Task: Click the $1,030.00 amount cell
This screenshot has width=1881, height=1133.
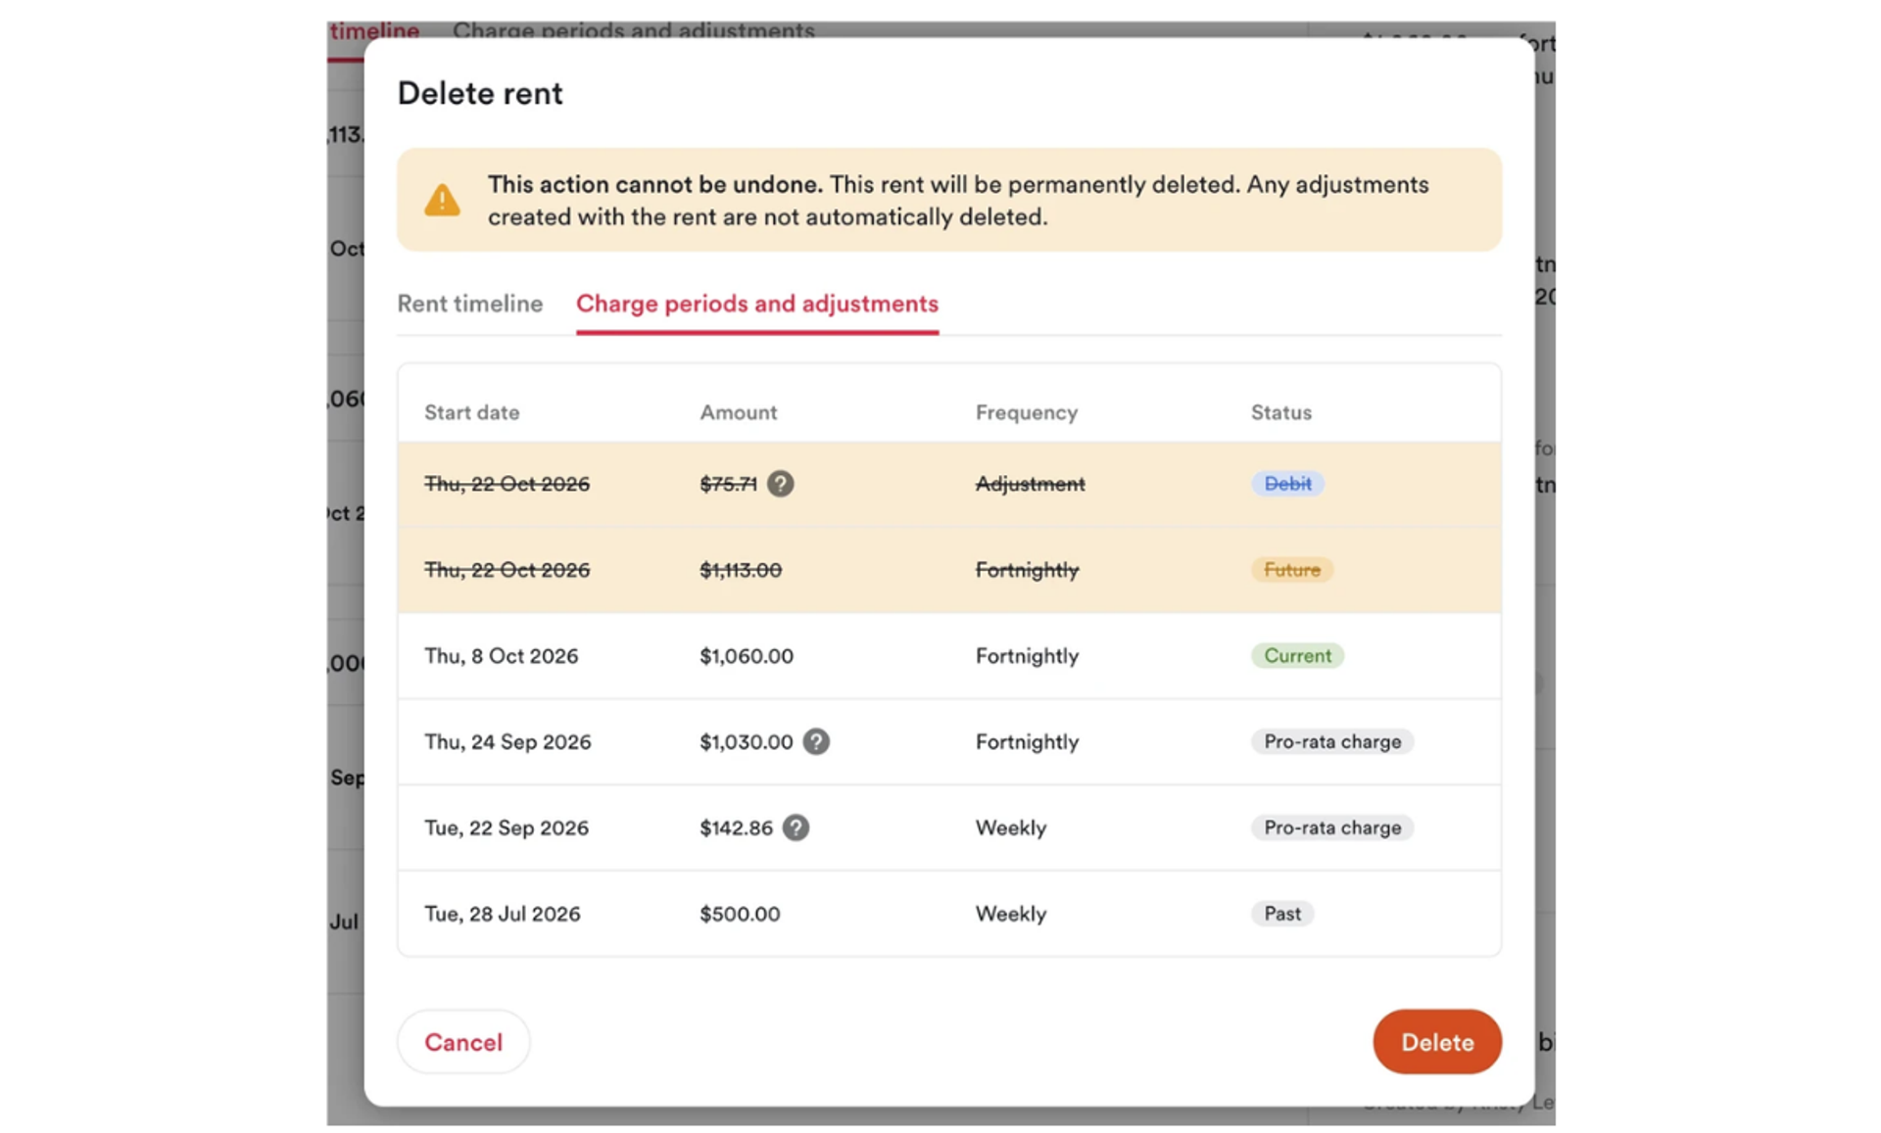Action: (x=747, y=741)
